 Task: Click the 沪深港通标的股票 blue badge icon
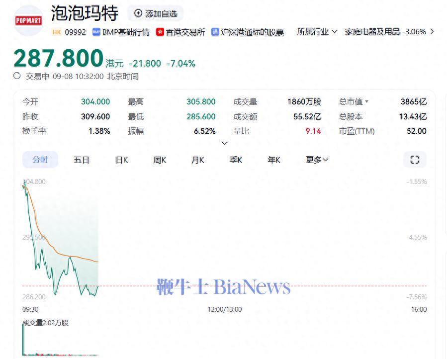pos(215,32)
